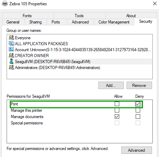The height and width of the screenshot is (157, 159).
Task: Click the Advanced button at bottom
Action: click(137, 150)
